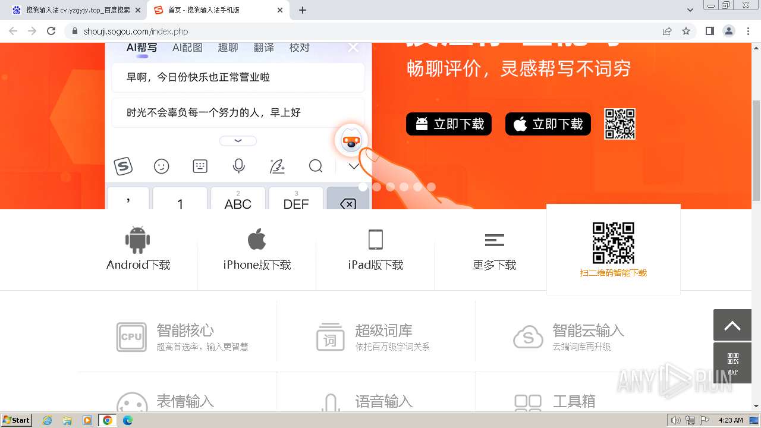Click the emoji smiley on keyboard toolbar
Image resolution: width=761 pixels, height=428 pixels.
pyautogui.click(x=162, y=166)
